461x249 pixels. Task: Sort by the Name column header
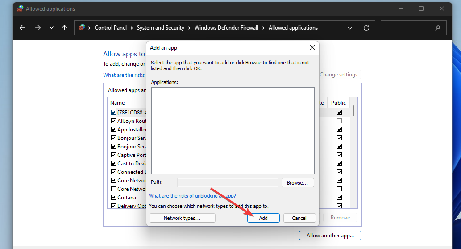coord(117,103)
